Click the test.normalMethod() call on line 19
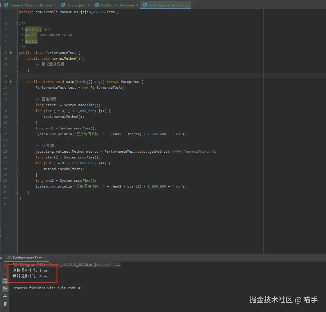This screenshot has height=312, width=326. (64, 117)
